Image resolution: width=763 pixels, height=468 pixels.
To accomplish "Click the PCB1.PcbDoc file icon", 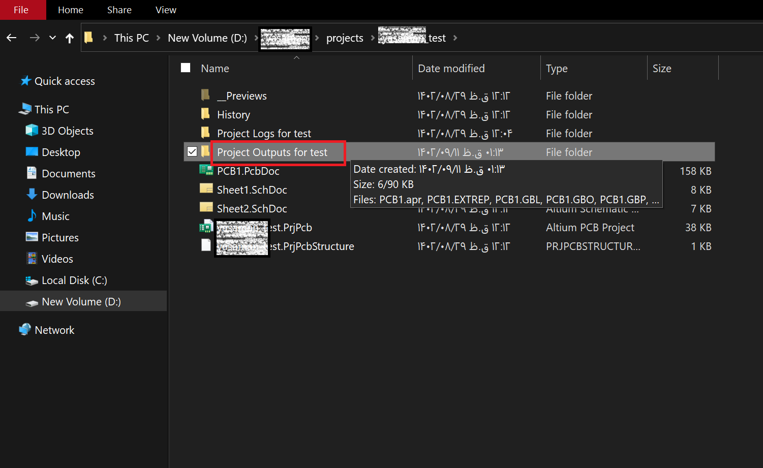I will pyautogui.click(x=206, y=171).
